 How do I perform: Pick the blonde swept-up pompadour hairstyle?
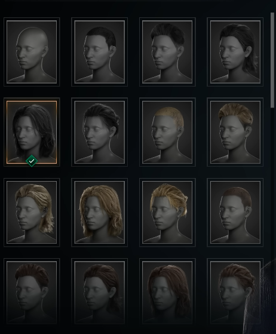235,132
